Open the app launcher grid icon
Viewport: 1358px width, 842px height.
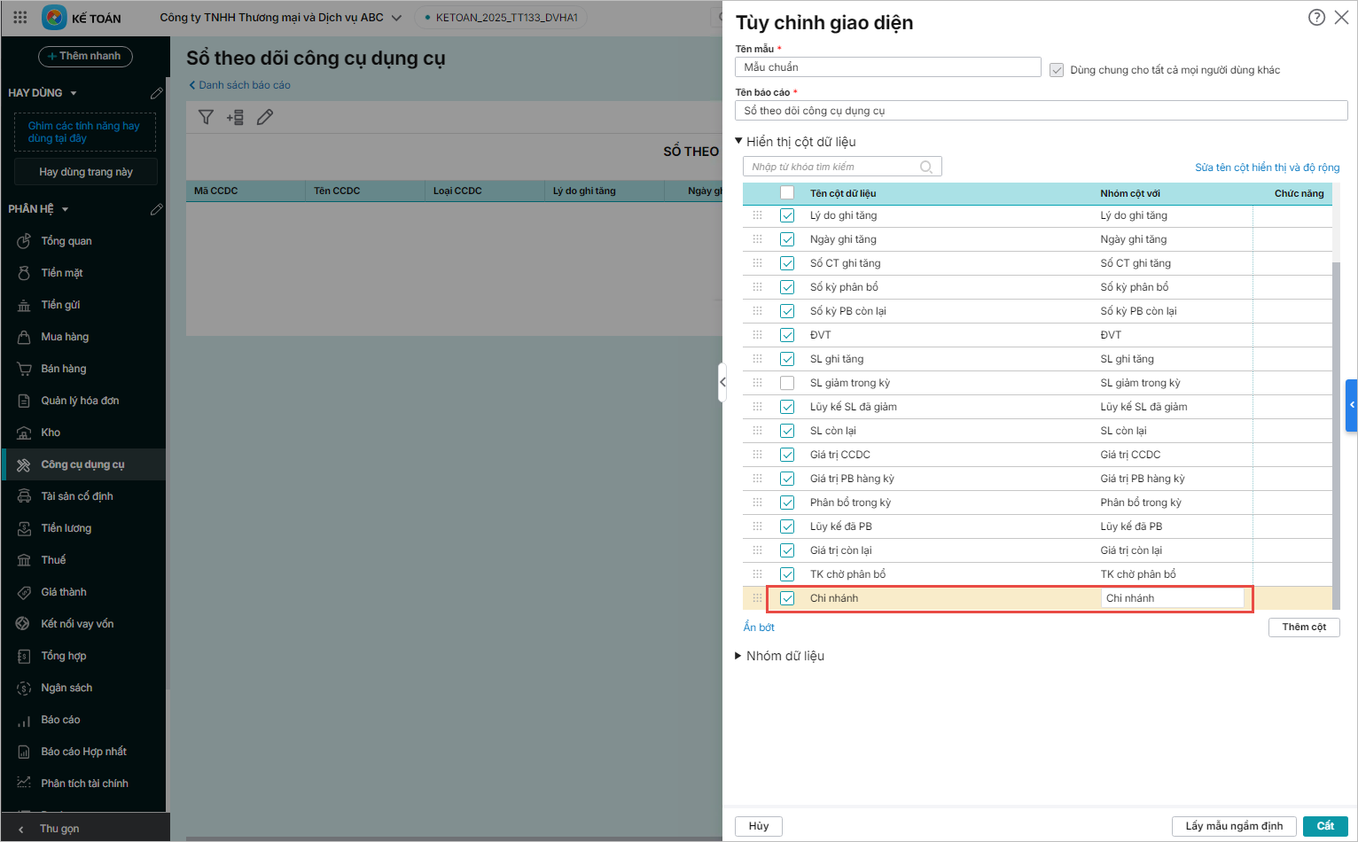(x=20, y=17)
